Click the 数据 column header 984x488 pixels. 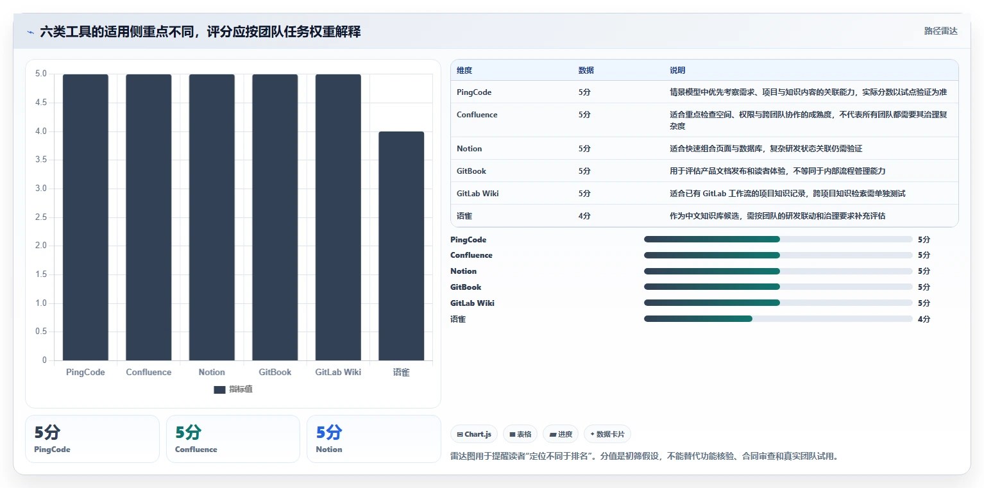pyautogui.click(x=586, y=71)
